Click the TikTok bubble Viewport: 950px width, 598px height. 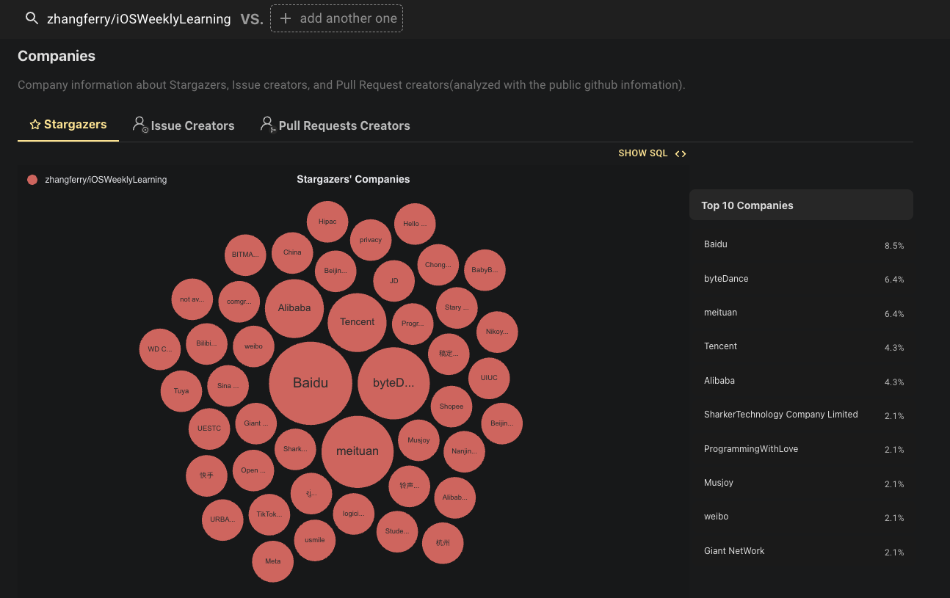click(x=269, y=514)
